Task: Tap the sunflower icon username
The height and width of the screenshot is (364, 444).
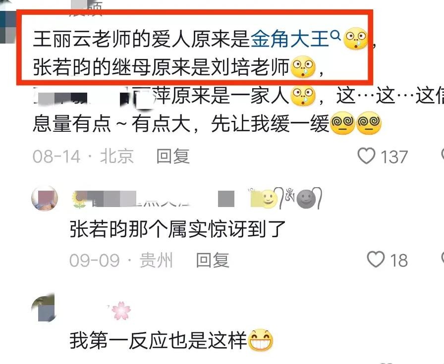Action: [79, 200]
